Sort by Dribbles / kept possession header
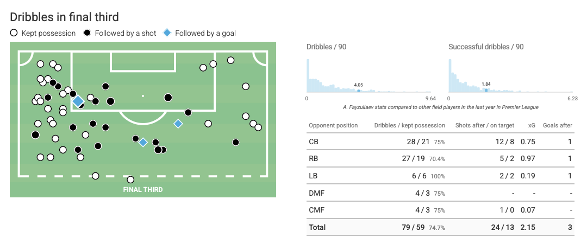 409,125
